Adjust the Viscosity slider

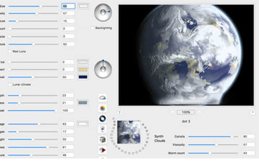click(213, 145)
